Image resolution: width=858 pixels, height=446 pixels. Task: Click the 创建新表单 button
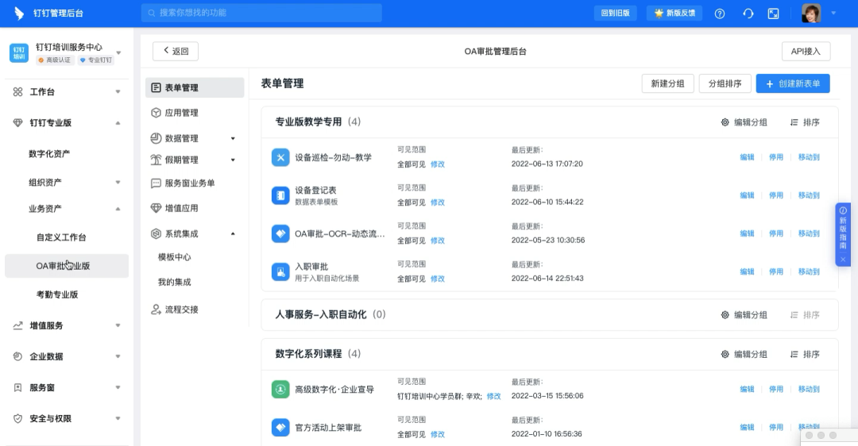(793, 83)
